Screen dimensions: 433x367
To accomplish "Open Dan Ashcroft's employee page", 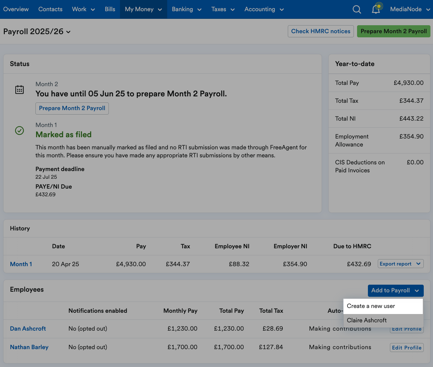I will point(28,329).
